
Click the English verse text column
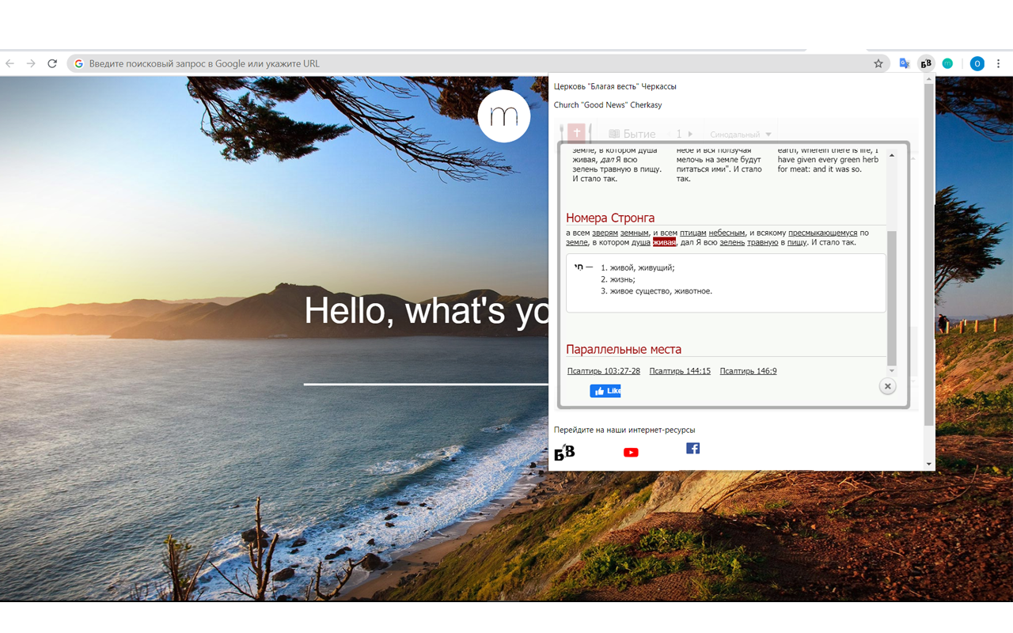tap(828, 160)
